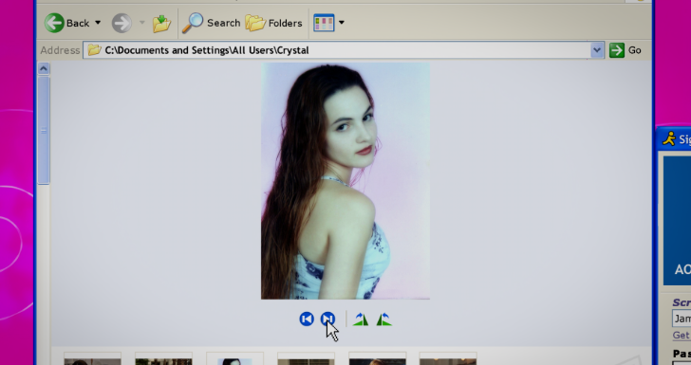Go up one folder level
This screenshot has height=365, width=691.
(x=161, y=24)
